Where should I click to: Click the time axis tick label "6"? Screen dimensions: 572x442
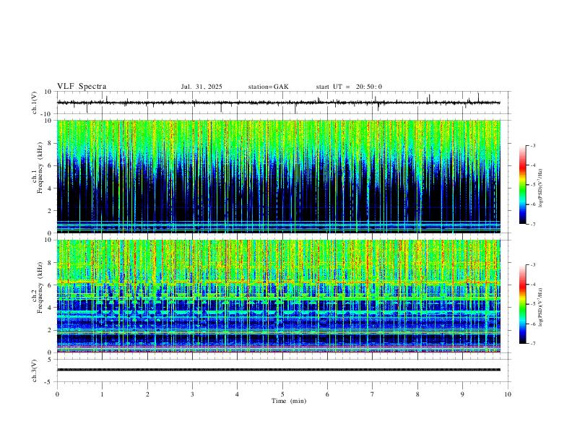(x=328, y=394)
